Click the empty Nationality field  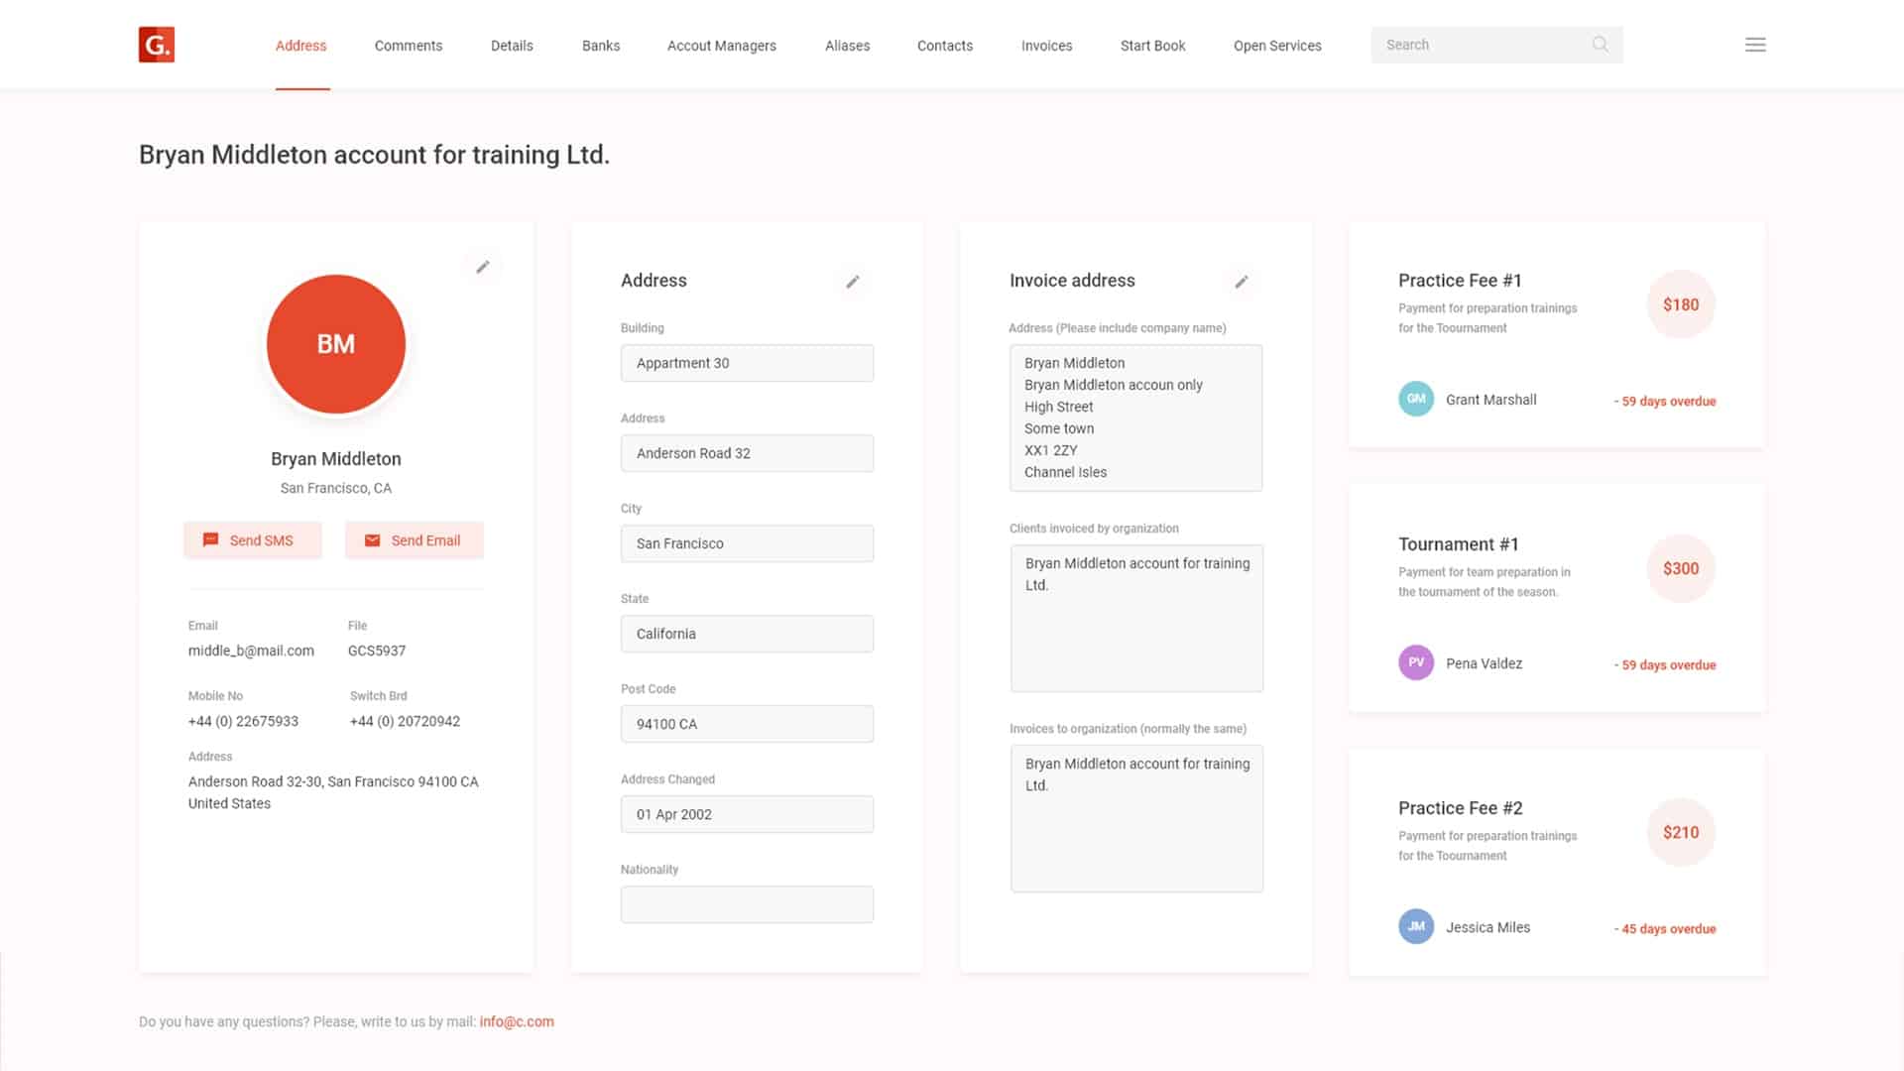[747, 904]
